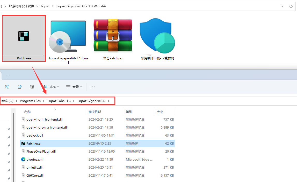Image resolution: width=297 pixels, height=182 pixels.
Task: Expand the chevron after TZ素材网设计软件 in top breadcrumb
Action: pos(37,6)
